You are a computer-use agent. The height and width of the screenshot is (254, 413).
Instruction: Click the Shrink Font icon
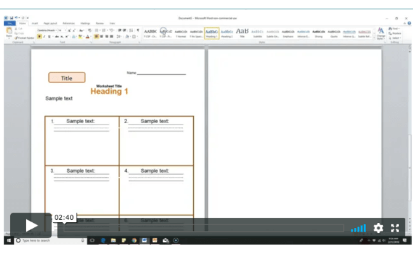tap(74, 30)
